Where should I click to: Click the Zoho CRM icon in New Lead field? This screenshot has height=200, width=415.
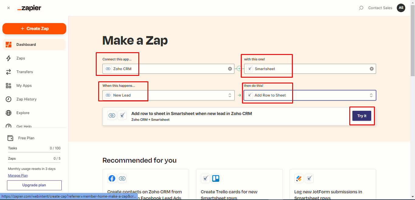tap(108, 95)
